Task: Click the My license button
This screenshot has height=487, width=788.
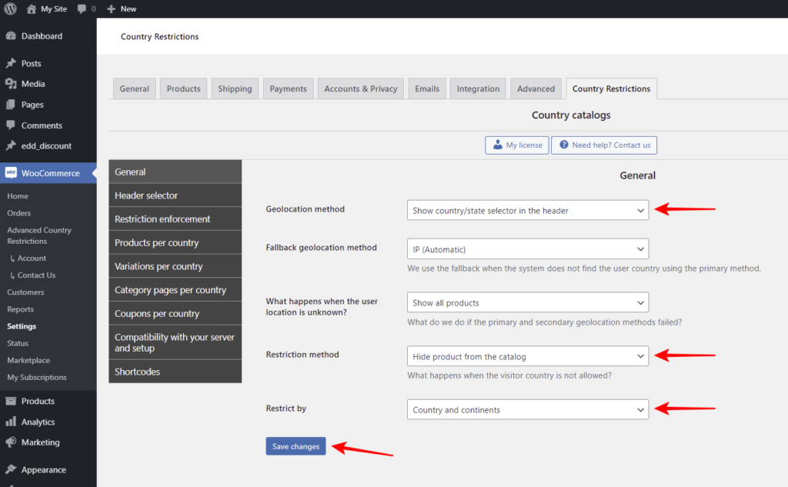Action: pyautogui.click(x=516, y=145)
